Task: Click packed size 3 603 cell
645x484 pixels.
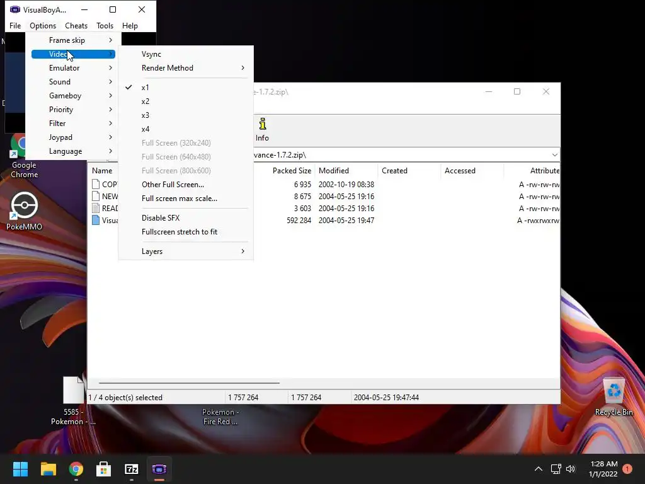Action: coord(302,208)
